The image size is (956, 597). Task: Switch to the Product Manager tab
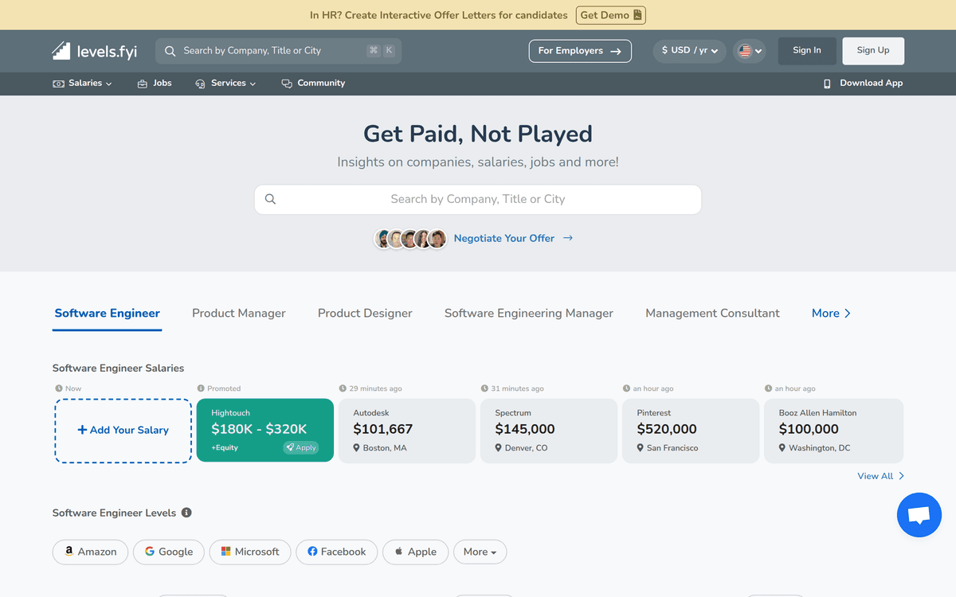pos(238,314)
